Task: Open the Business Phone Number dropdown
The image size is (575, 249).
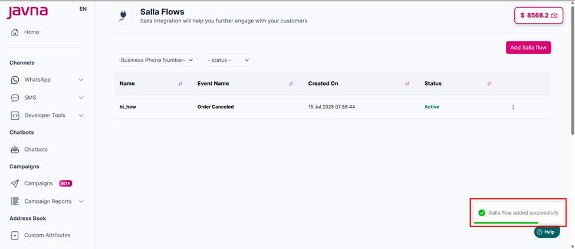Action: 156,60
